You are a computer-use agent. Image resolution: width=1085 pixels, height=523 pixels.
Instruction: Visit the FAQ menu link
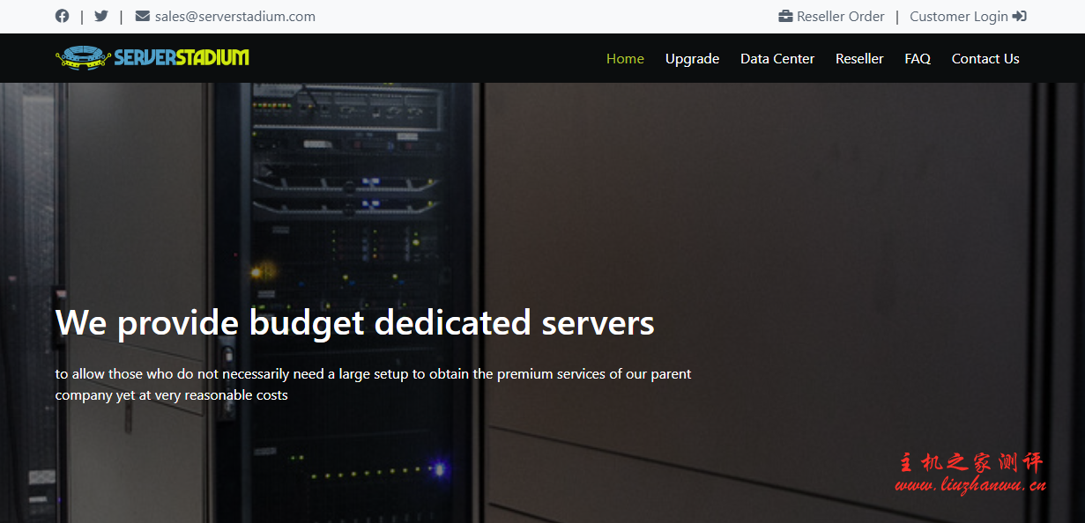coord(917,59)
